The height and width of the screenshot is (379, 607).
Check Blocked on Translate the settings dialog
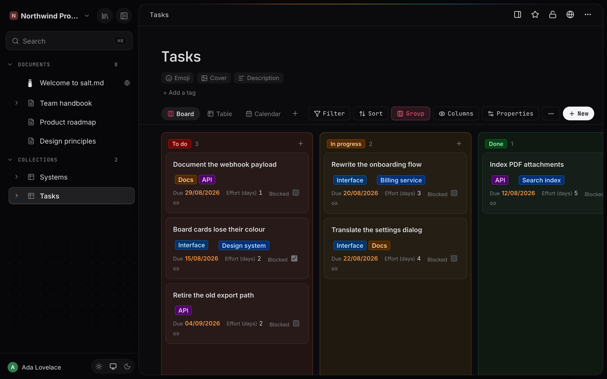click(454, 258)
